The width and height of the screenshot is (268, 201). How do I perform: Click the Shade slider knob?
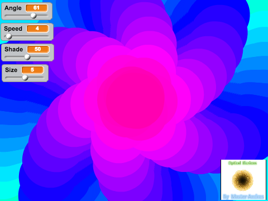[27, 57]
